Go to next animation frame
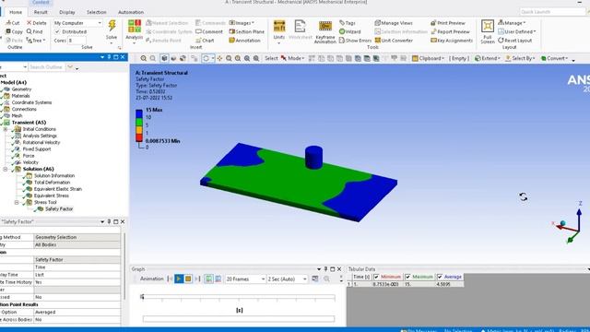The image size is (590, 332). click(197, 279)
